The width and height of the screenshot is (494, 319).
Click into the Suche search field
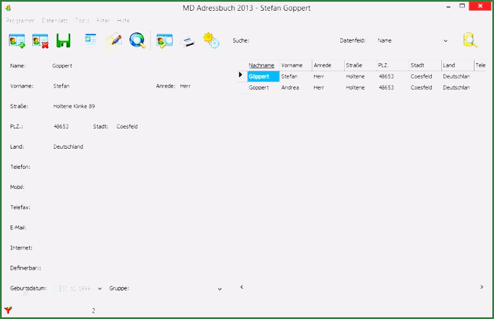(293, 40)
